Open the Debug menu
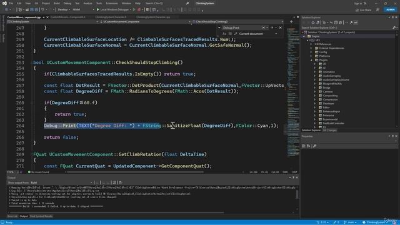The width and height of the screenshot is (400, 225). click(67, 3)
